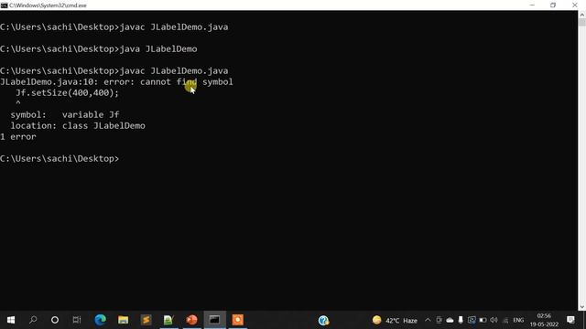Open clock and date 02:56 calendar
The width and height of the screenshot is (586, 329).
click(x=544, y=320)
